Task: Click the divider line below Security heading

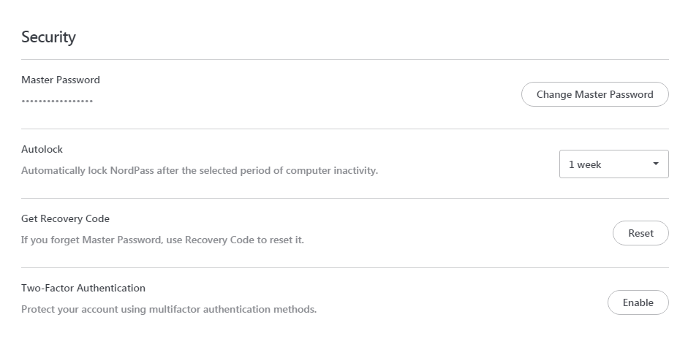Action: click(x=344, y=59)
